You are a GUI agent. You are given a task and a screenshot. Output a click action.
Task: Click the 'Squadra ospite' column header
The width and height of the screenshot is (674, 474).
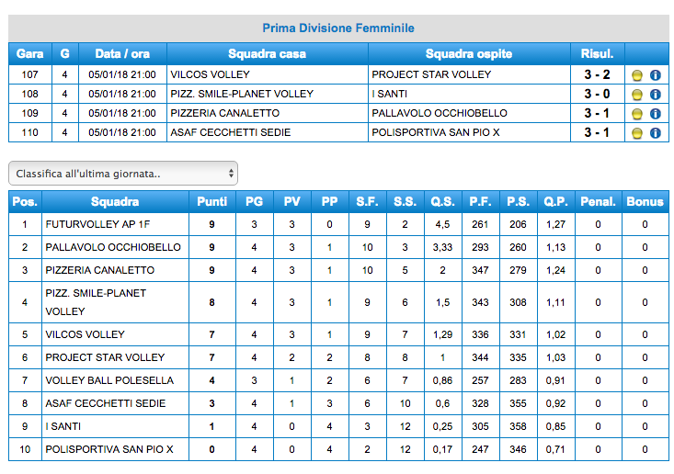(x=469, y=53)
